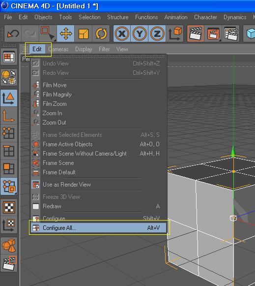Choose Configure All... menu entry
This screenshot has height=286, width=255.
98,228
